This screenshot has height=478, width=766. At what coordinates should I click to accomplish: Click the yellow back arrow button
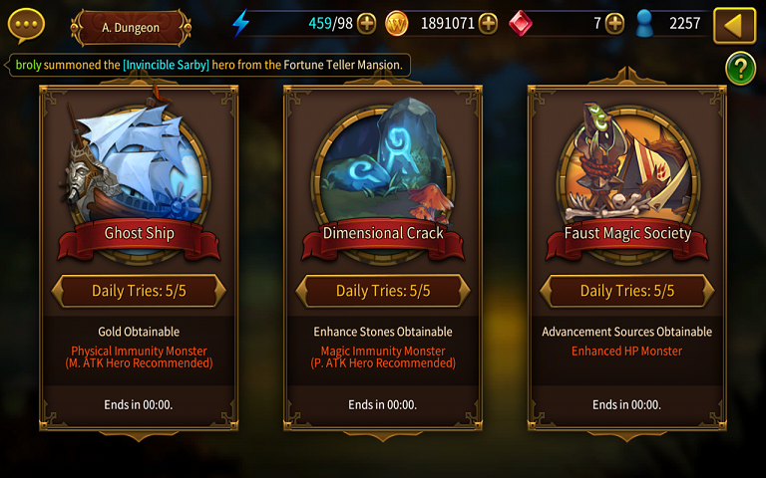[x=734, y=25]
